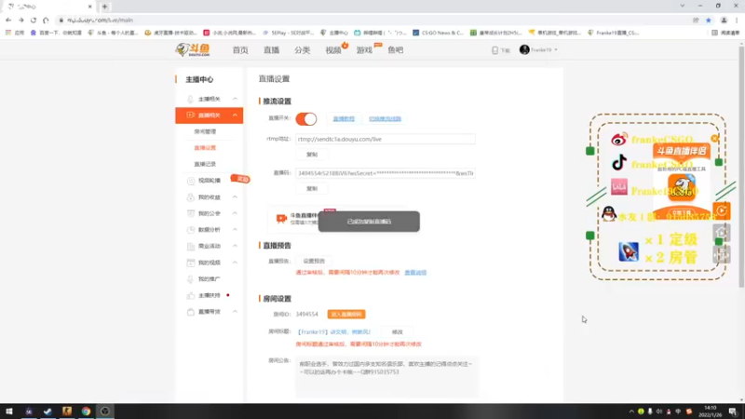Select 直播记录 in the sidebar

(205, 164)
